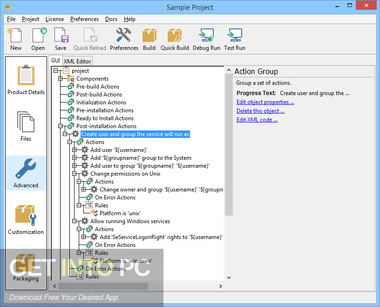Open the Help menu
The image size is (380, 307).
[x=129, y=19]
